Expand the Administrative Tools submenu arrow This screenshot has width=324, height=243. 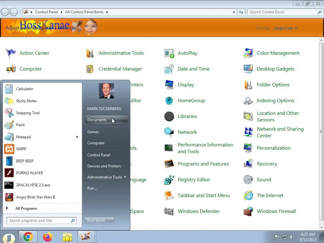(125, 177)
